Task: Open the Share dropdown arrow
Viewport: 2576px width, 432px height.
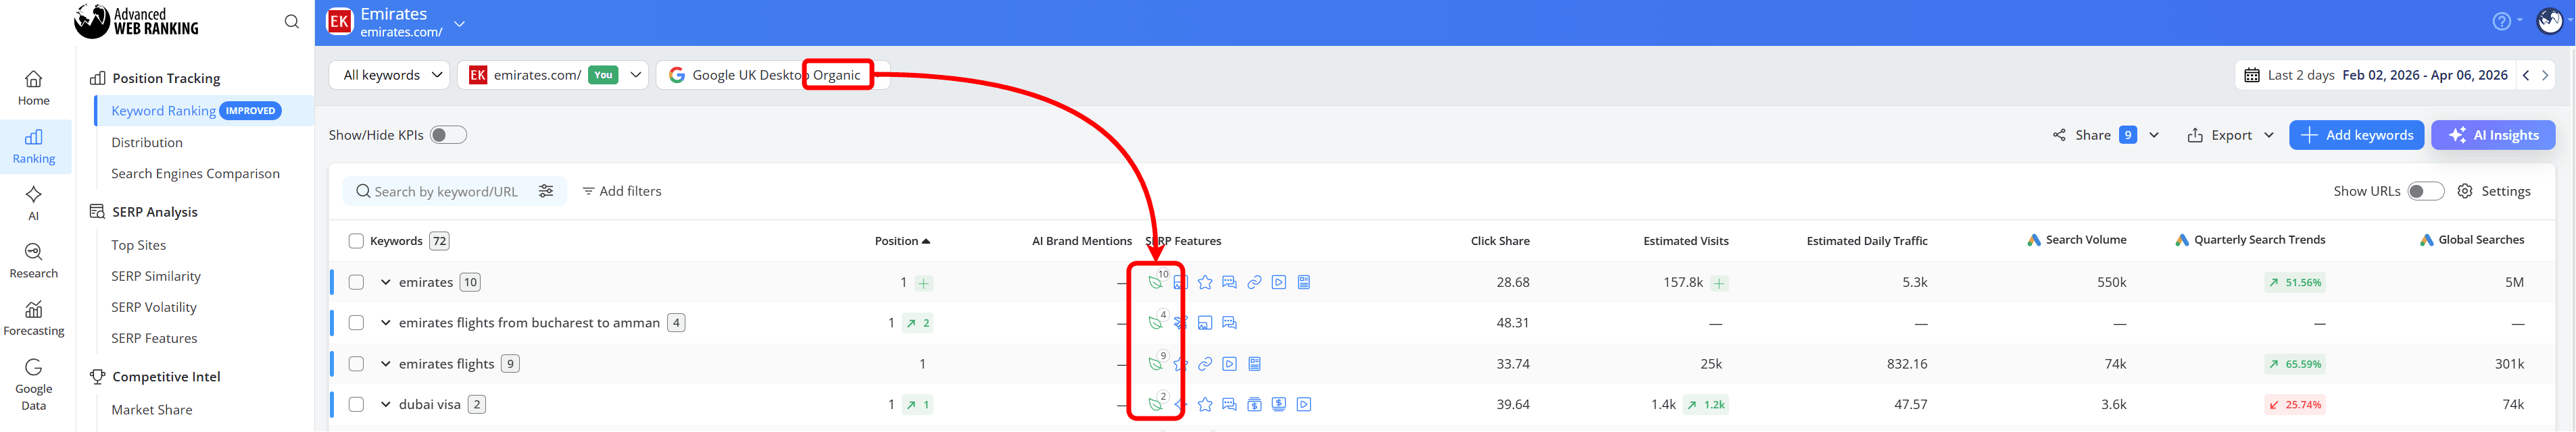Action: (x=2154, y=135)
